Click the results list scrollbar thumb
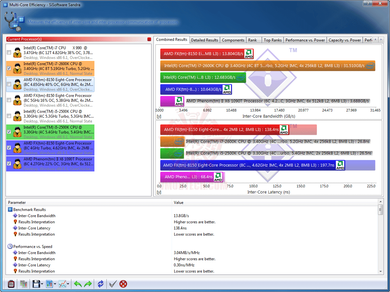 tap(381, 210)
